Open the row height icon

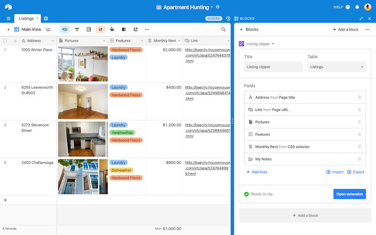coord(124,30)
